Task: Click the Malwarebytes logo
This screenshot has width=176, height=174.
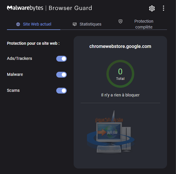Action: click(x=25, y=8)
